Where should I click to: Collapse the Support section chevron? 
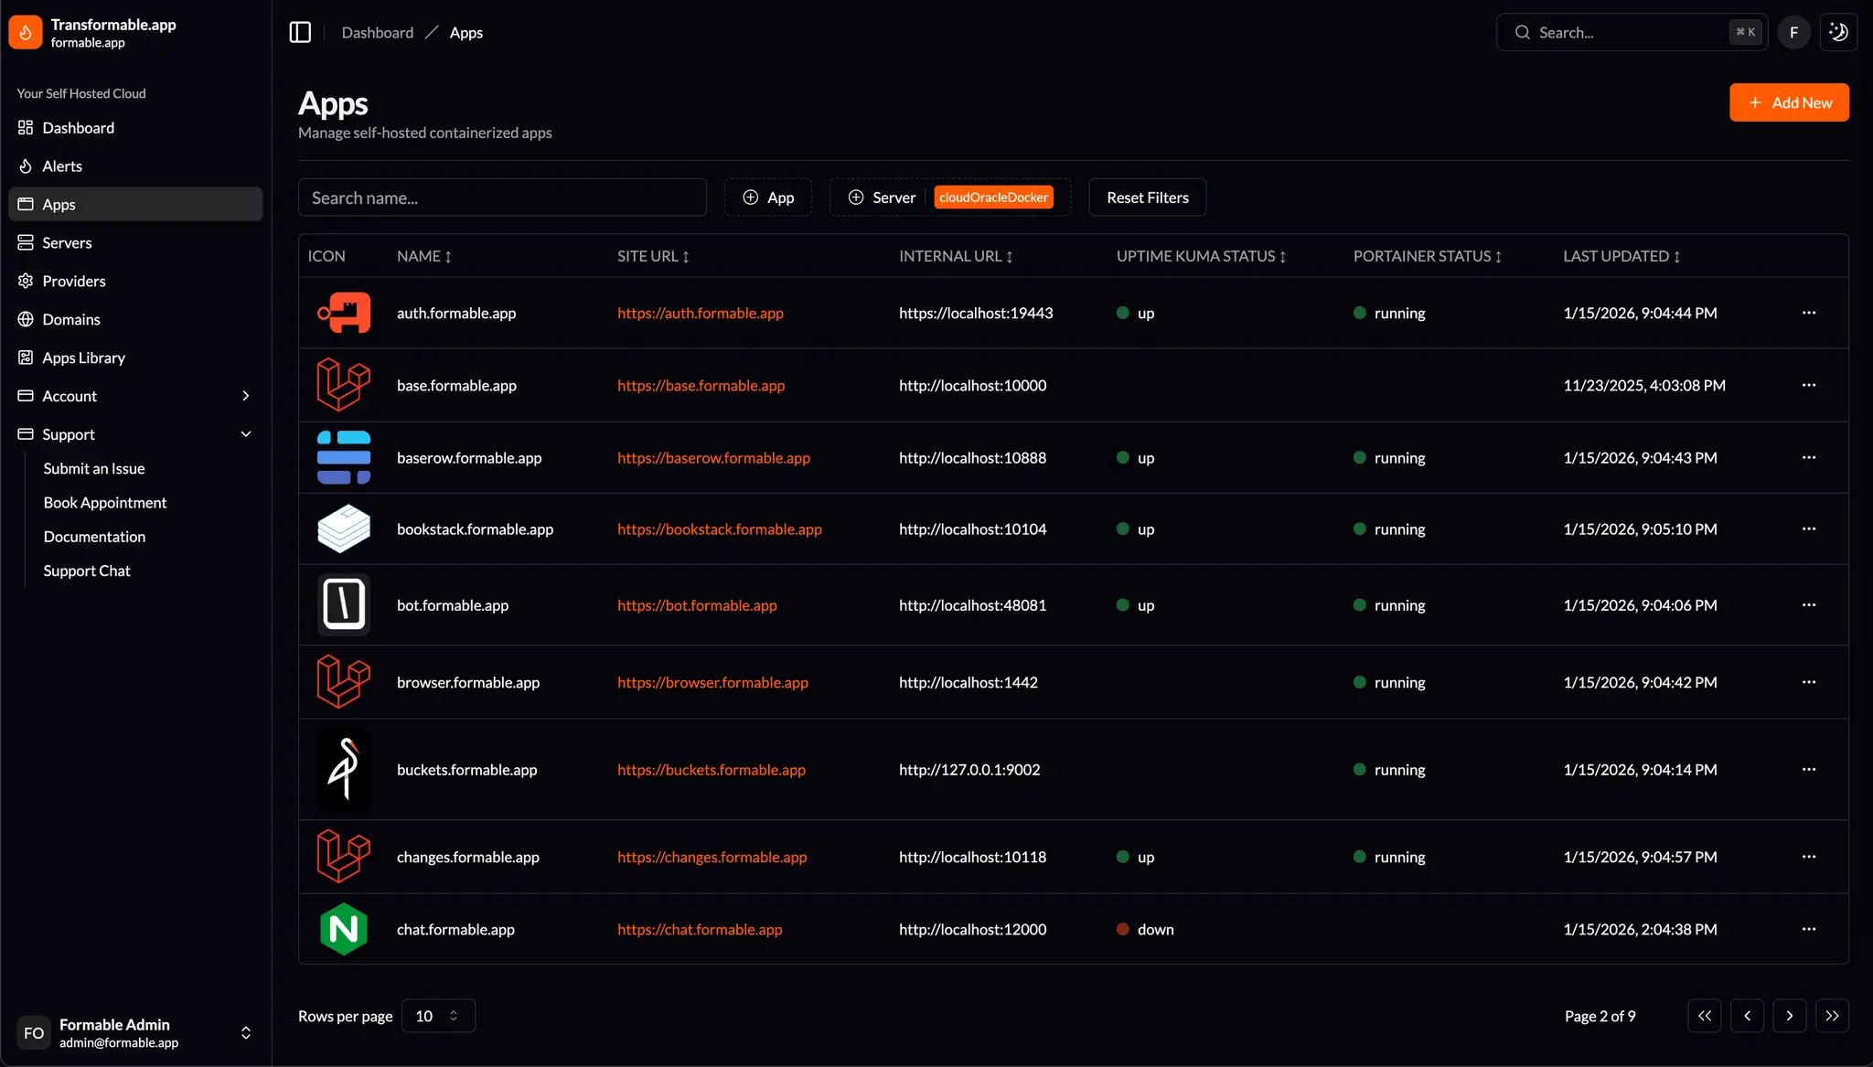(245, 434)
